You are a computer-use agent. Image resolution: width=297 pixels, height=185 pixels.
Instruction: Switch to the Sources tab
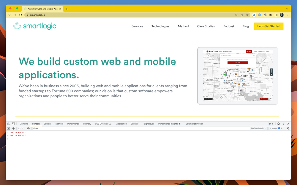coord(48,124)
